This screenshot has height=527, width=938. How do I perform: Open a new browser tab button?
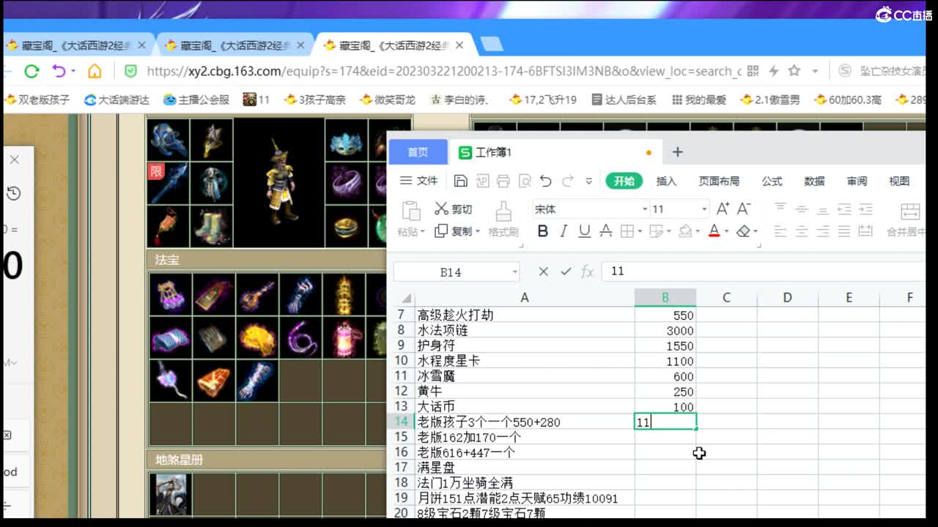[491, 45]
